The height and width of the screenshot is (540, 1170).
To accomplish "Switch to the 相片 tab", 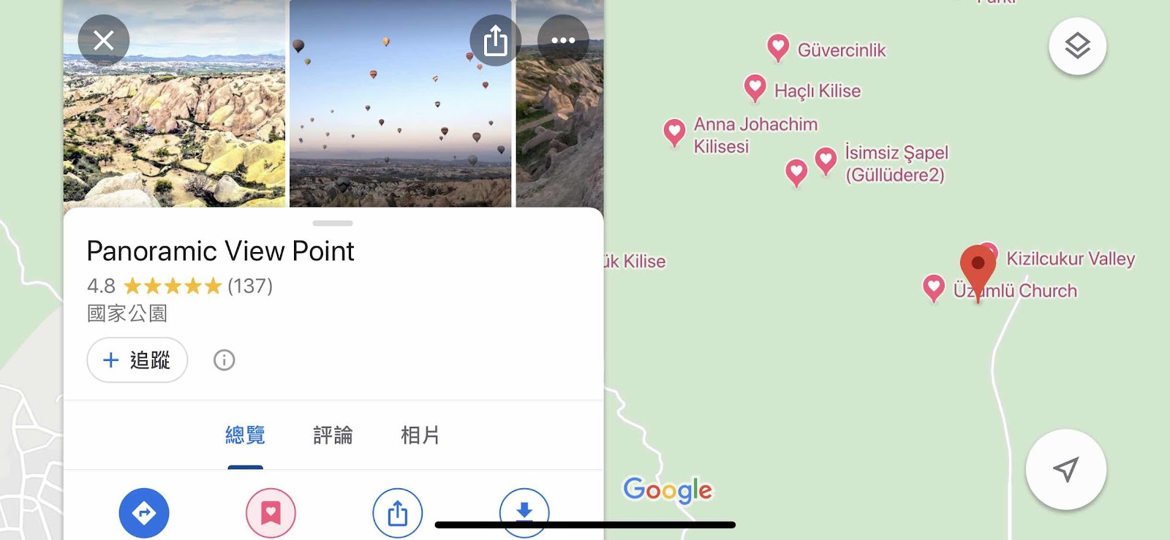I will click(x=420, y=436).
